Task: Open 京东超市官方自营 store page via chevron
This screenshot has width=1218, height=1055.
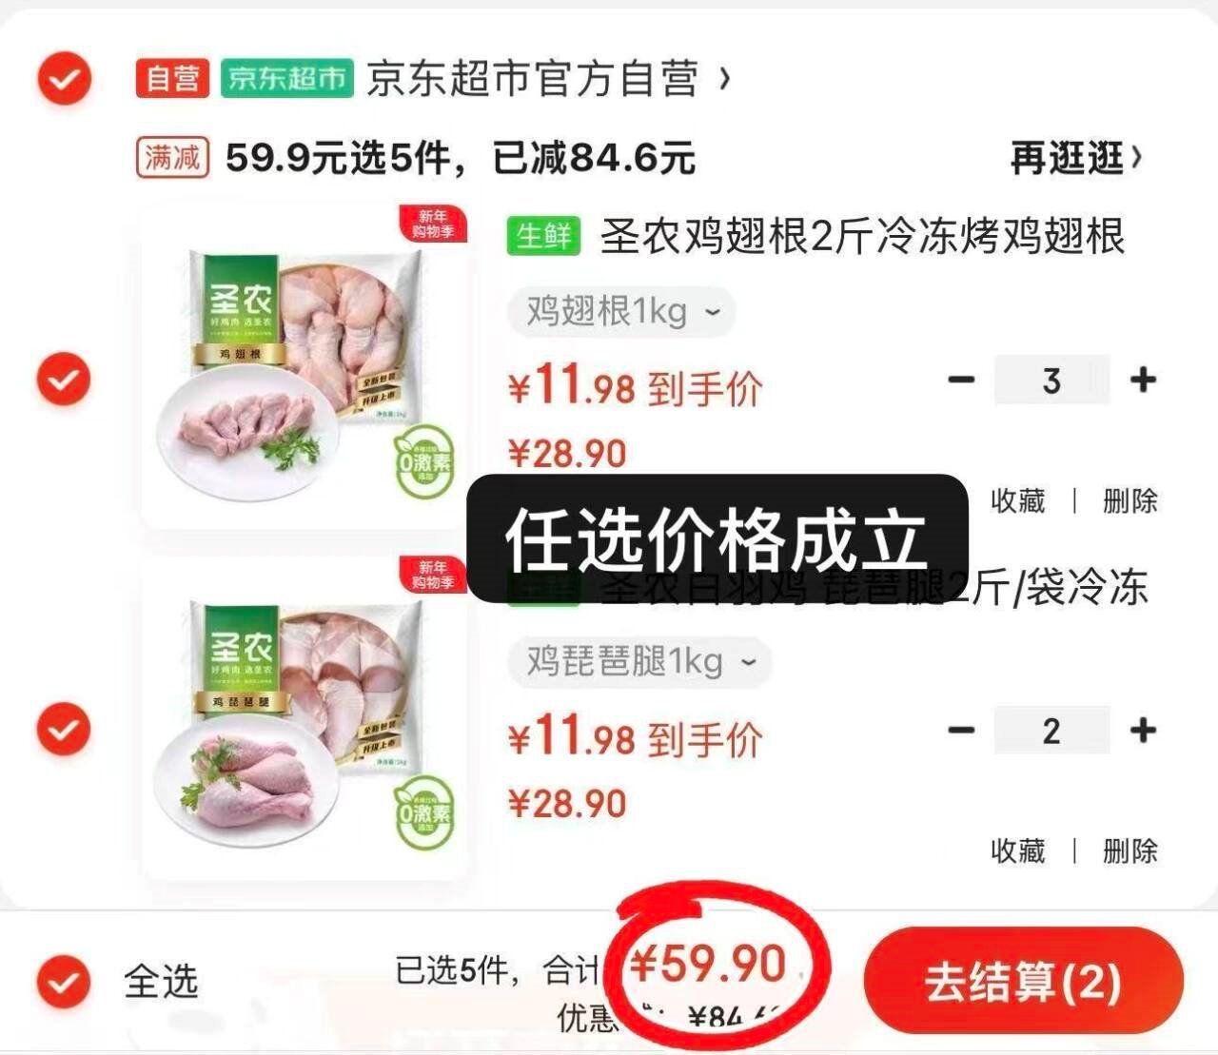Action: (x=725, y=78)
